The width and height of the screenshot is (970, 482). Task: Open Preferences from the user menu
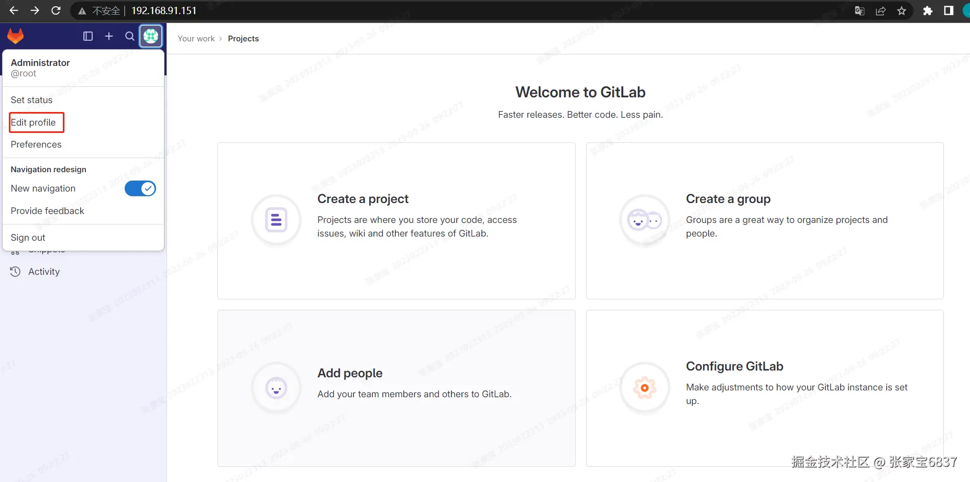tap(83, 144)
